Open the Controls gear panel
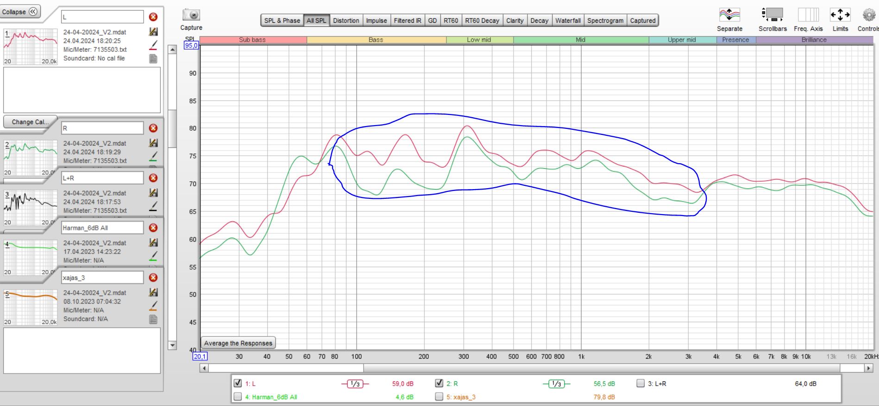This screenshot has height=406, width=879. pos(869,15)
